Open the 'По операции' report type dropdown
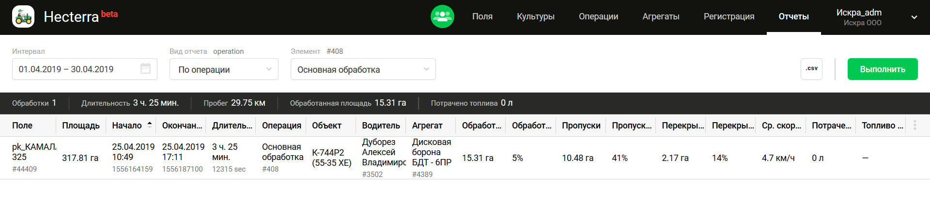Image resolution: width=930 pixels, height=207 pixels. click(x=224, y=69)
